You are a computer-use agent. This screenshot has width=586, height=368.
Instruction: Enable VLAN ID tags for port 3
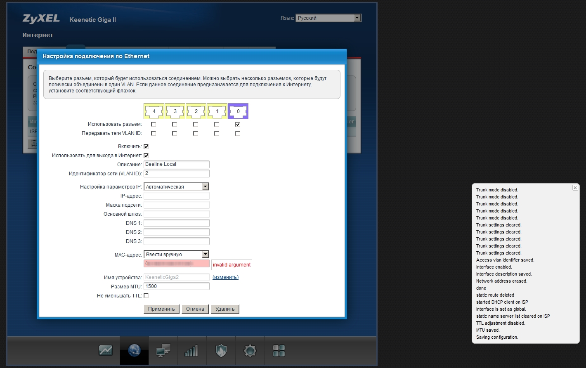(x=175, y=133)
